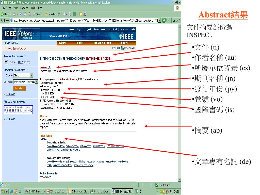
Task: Go to the home page via house icon
Action: tap(29, 14)
